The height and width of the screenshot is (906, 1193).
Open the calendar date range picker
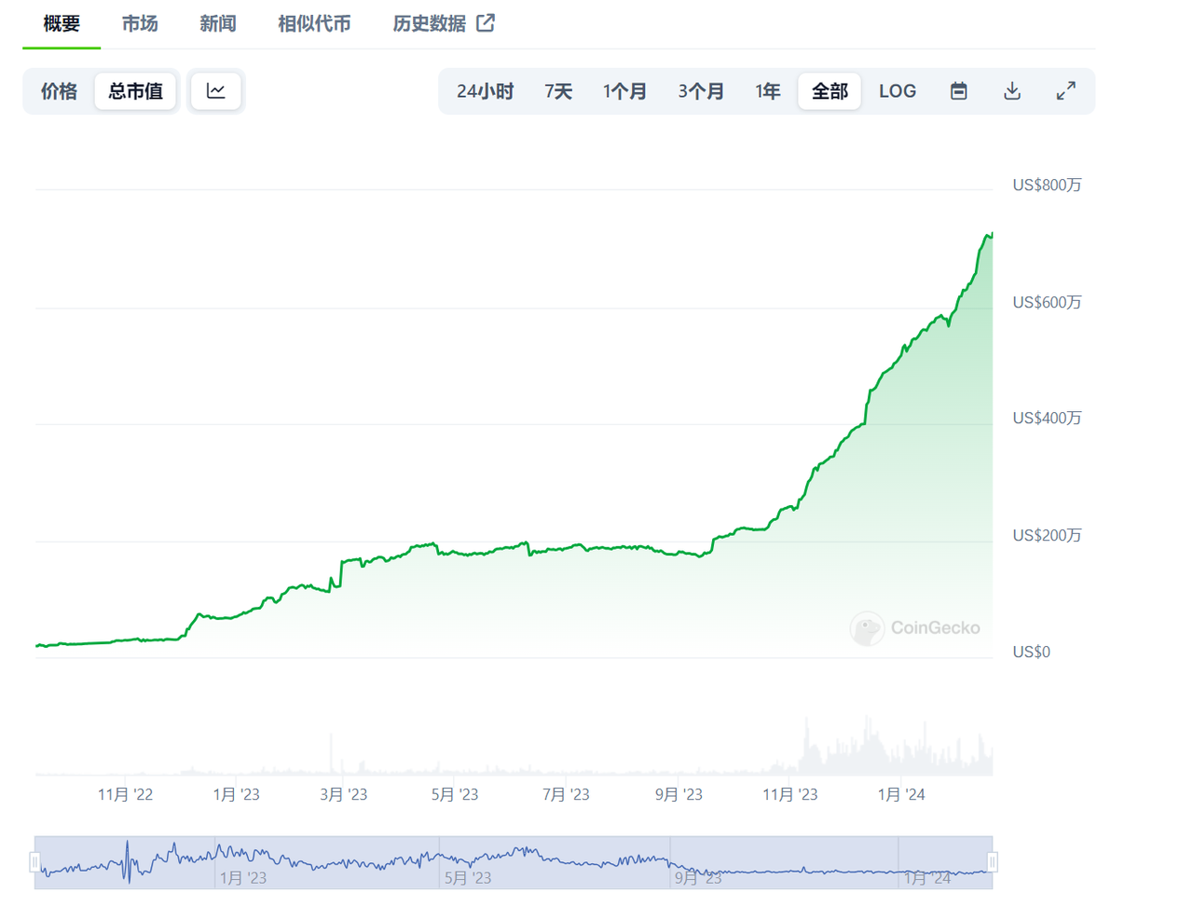point(958,91)
